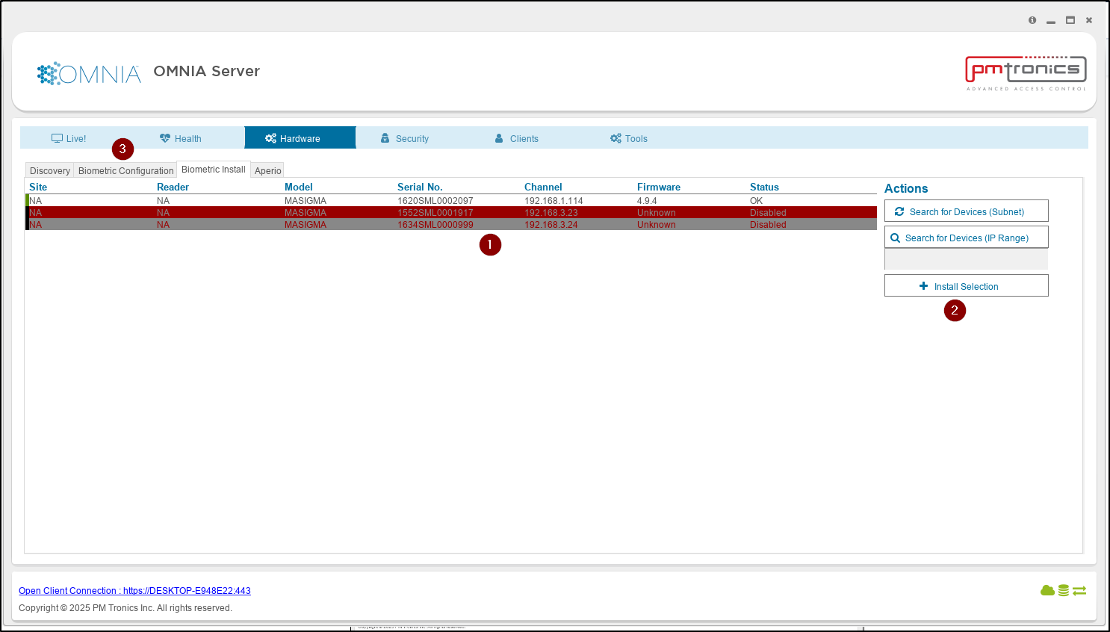Click plus icon on Install Selection

pyautogui.click(x=923, y=286)
